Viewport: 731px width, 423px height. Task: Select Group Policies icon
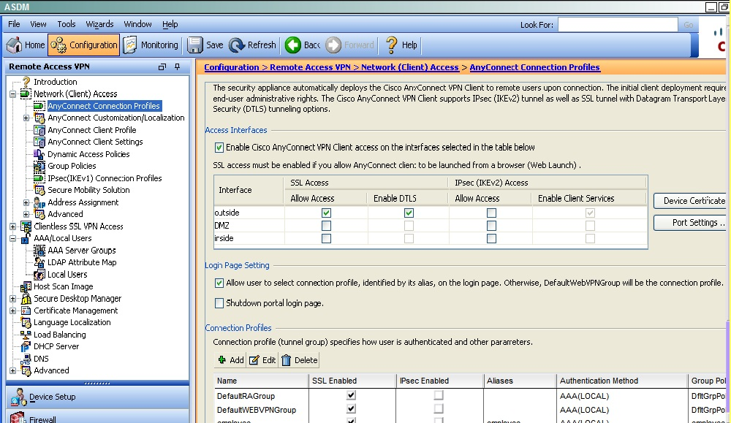(x=39, y=166)
